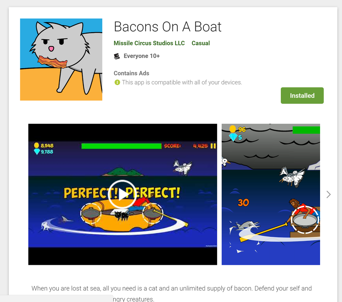This screenshot has height=302, width=342.
Task: Click the green health bar in video thumbnail
Action: click(x=121, y=146)
